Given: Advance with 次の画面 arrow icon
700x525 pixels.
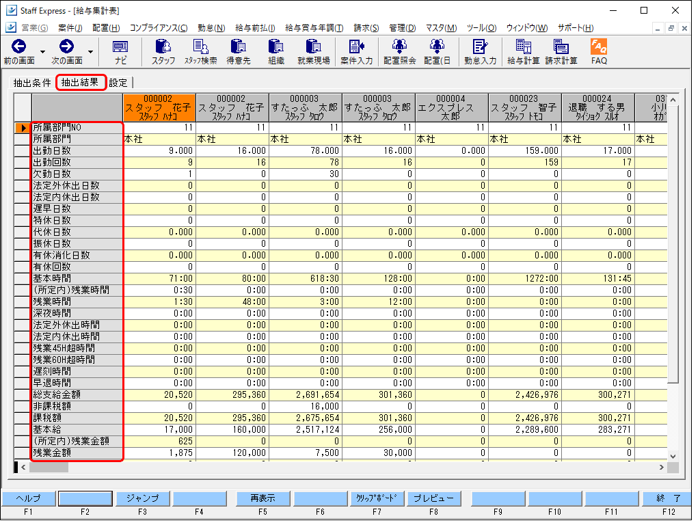Looking at the screenshot, I should pyautogui.click(x=66, y=46).
